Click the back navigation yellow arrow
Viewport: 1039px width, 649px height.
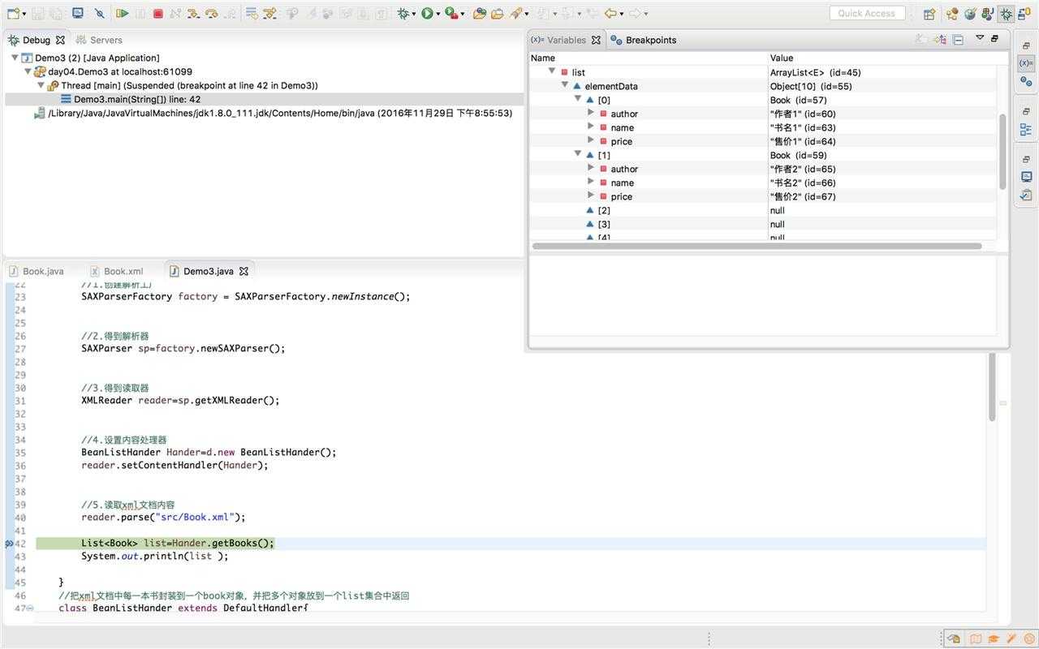coord(610,14)
